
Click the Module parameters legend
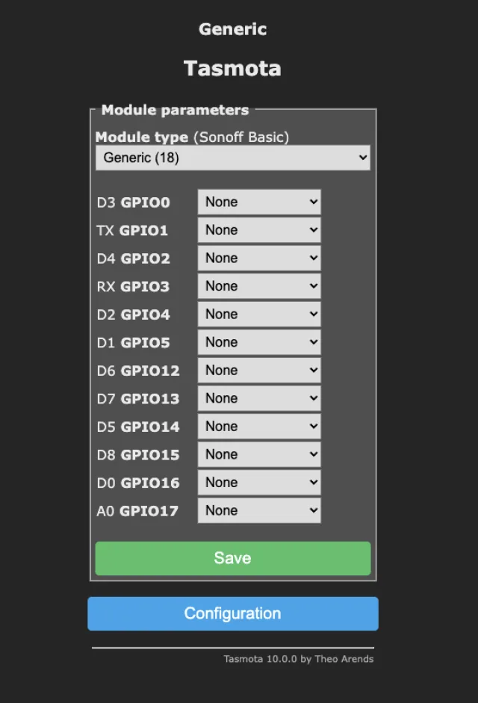[175, 110]
